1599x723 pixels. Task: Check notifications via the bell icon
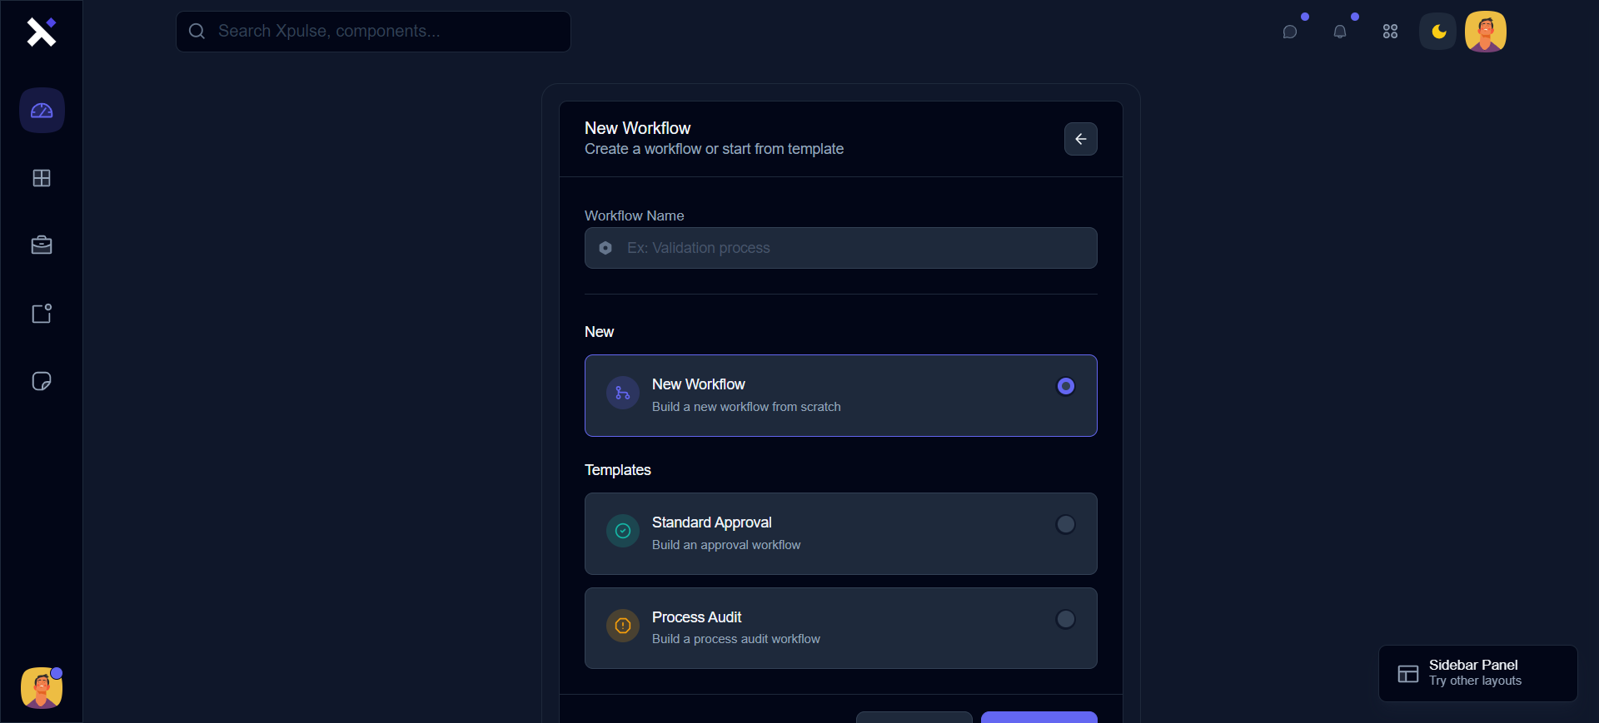point(1340,32)
